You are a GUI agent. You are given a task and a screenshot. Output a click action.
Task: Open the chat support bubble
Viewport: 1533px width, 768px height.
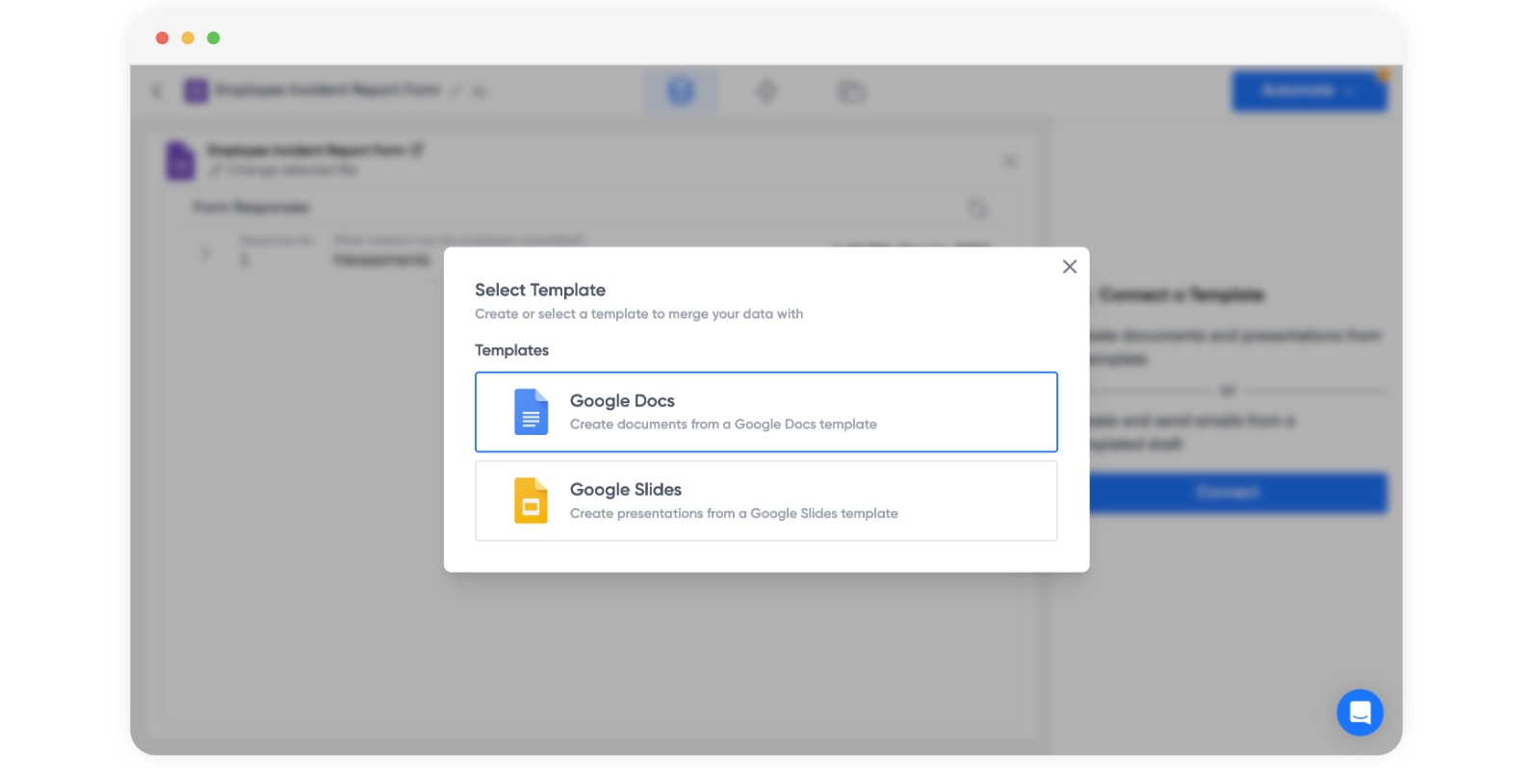[1360, 712]
